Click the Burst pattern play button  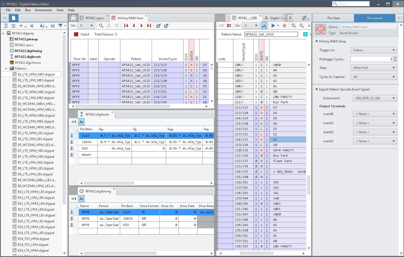coord(273,26)
